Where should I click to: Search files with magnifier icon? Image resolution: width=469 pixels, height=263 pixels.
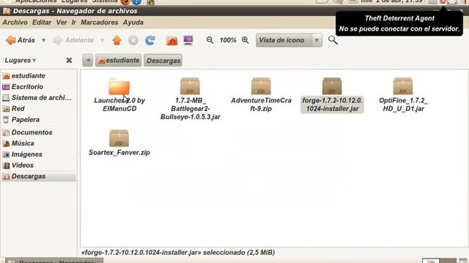[x=333, y=40]
